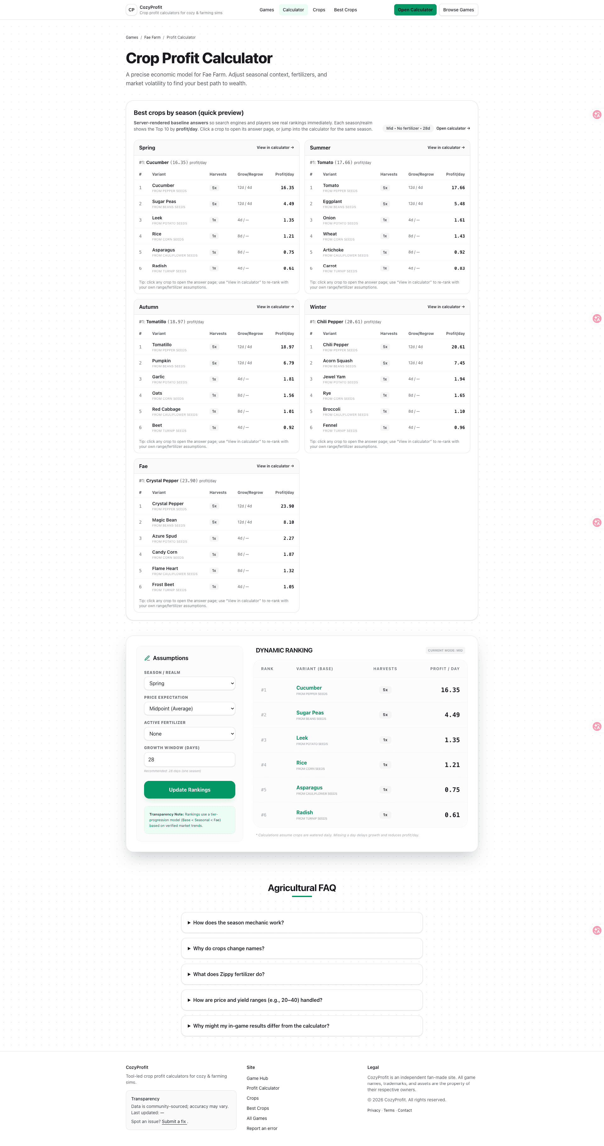Click the Fae Farm breadcrumb link

(x=152, y=37)
